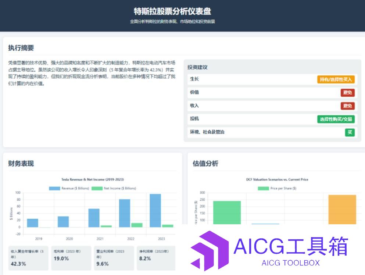Click the DCF Valuation Scenarios chart title
The width and height of the screenshot is (365, 275).
coord(277,179)
